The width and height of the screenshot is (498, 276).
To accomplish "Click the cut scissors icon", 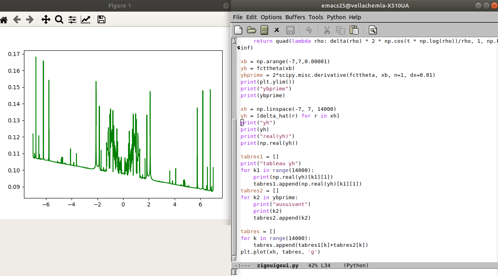I will pos(327,30).
